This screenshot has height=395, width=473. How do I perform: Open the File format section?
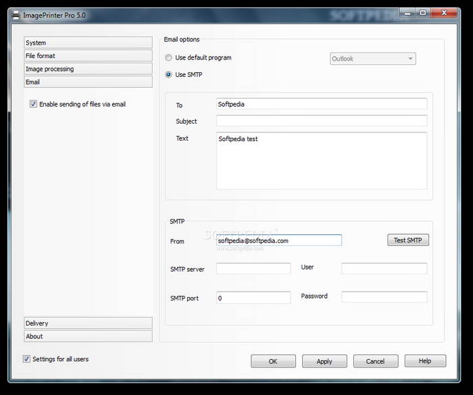click(88, 56)
